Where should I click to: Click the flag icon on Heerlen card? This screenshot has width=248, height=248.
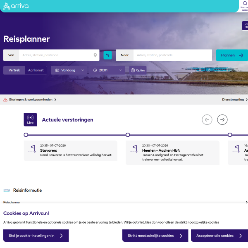[x=134, y=149]
